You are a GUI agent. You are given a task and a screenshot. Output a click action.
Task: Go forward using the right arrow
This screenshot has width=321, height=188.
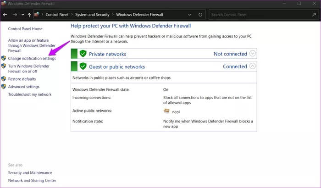point(15,15)
